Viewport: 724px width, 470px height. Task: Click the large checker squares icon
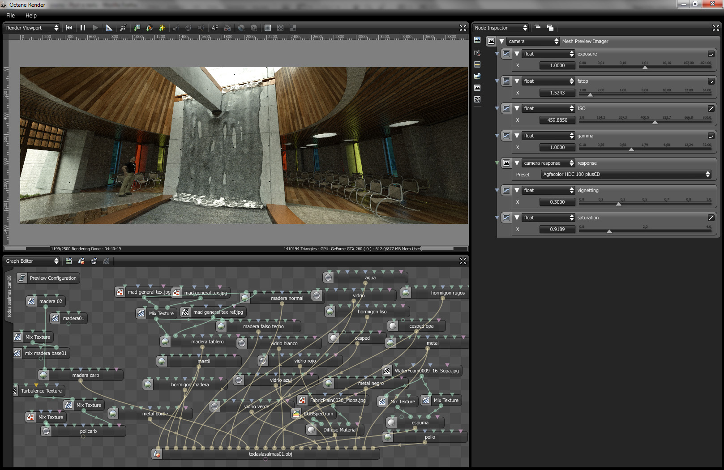click(293, 28)
